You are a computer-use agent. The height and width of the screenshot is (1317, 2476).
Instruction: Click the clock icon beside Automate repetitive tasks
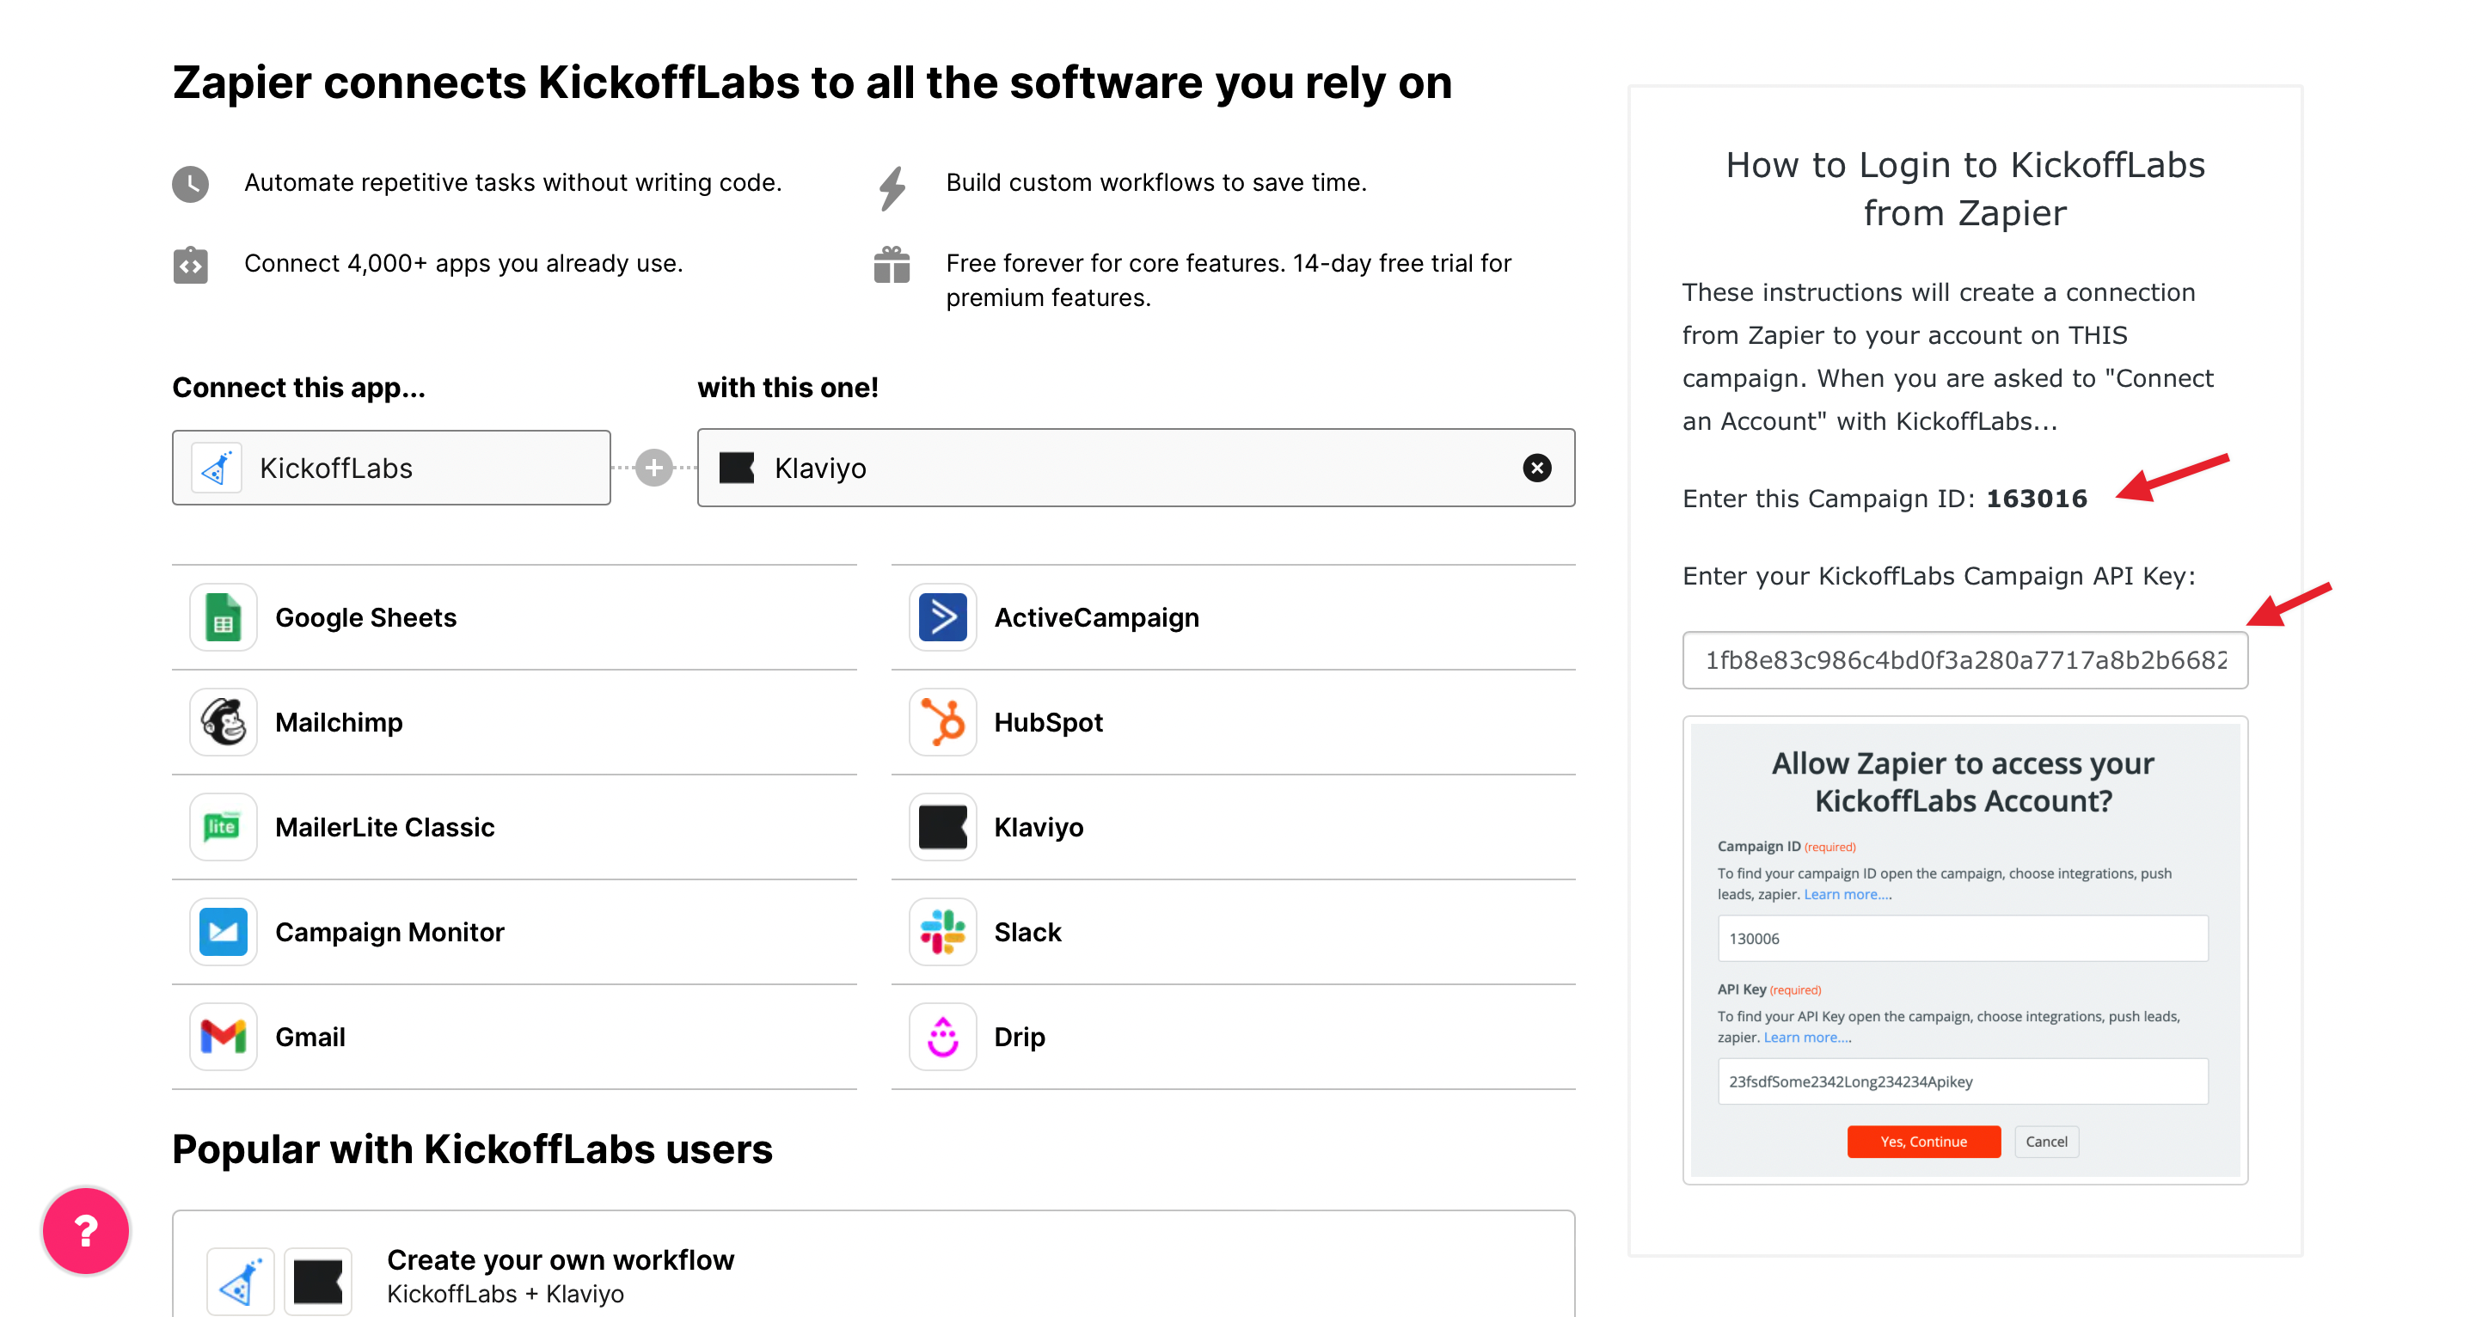(190, 184)
